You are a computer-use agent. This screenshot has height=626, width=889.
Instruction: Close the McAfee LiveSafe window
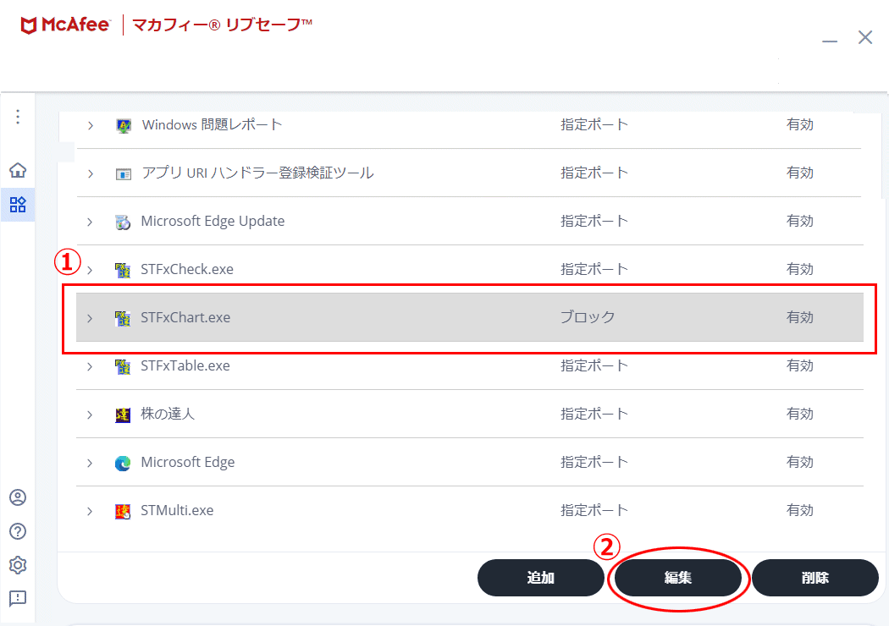[x=865, y=37]
